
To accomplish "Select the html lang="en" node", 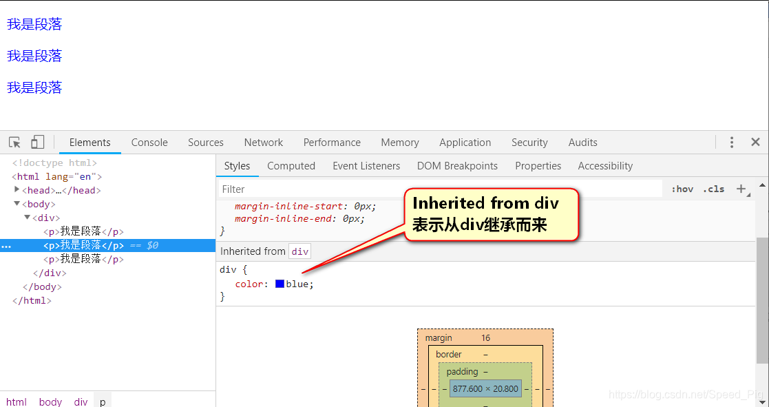I will tap(57, 176).
